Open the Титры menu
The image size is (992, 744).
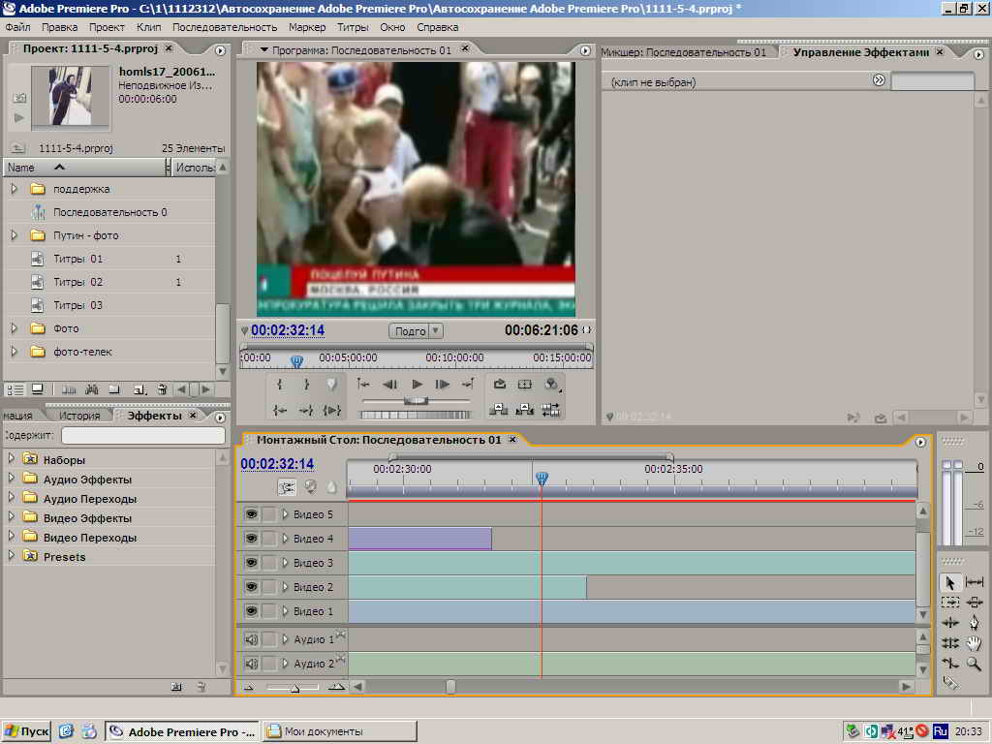(353, 27)
